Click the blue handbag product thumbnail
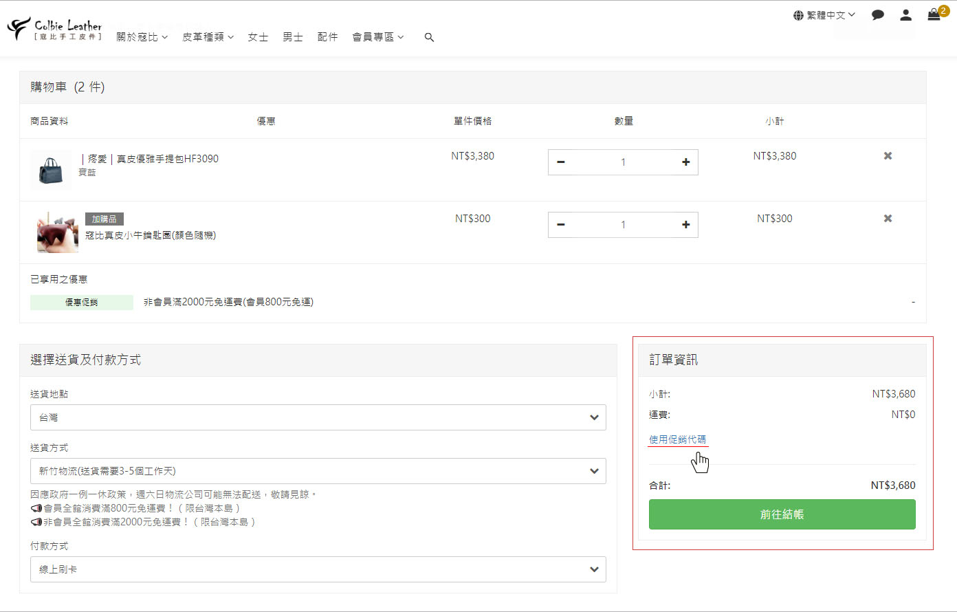The image size is (957, 612). click(x=51, y=169)
